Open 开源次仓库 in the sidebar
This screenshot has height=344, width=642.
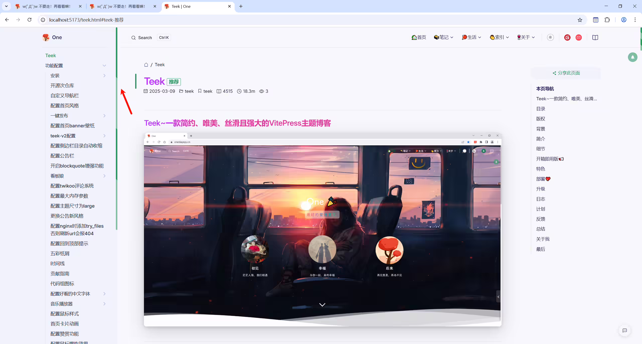coord(62,86)
